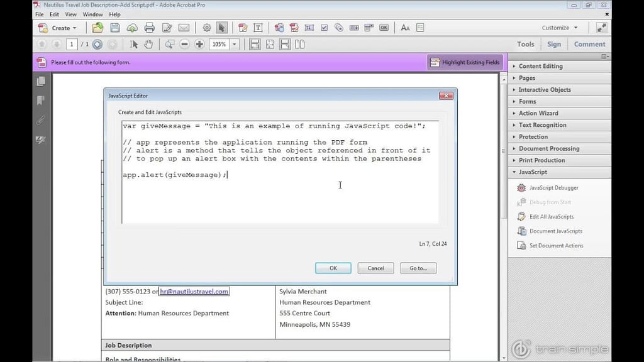This screenshot has width=644, height=362.
Task: Click OK in the JavaScript Editor
Action: (x=333, y=268)
